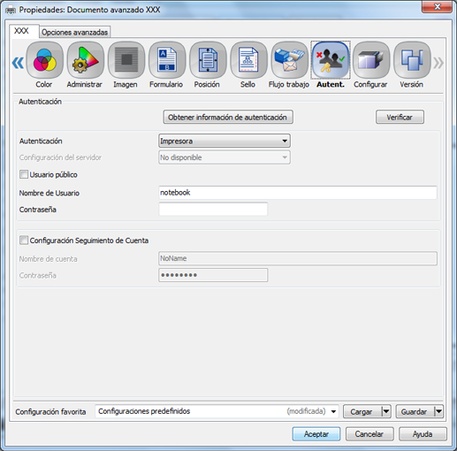Confirm with the Aceptar button
This screenshot has height=451, width=457.
coord(316,434)
